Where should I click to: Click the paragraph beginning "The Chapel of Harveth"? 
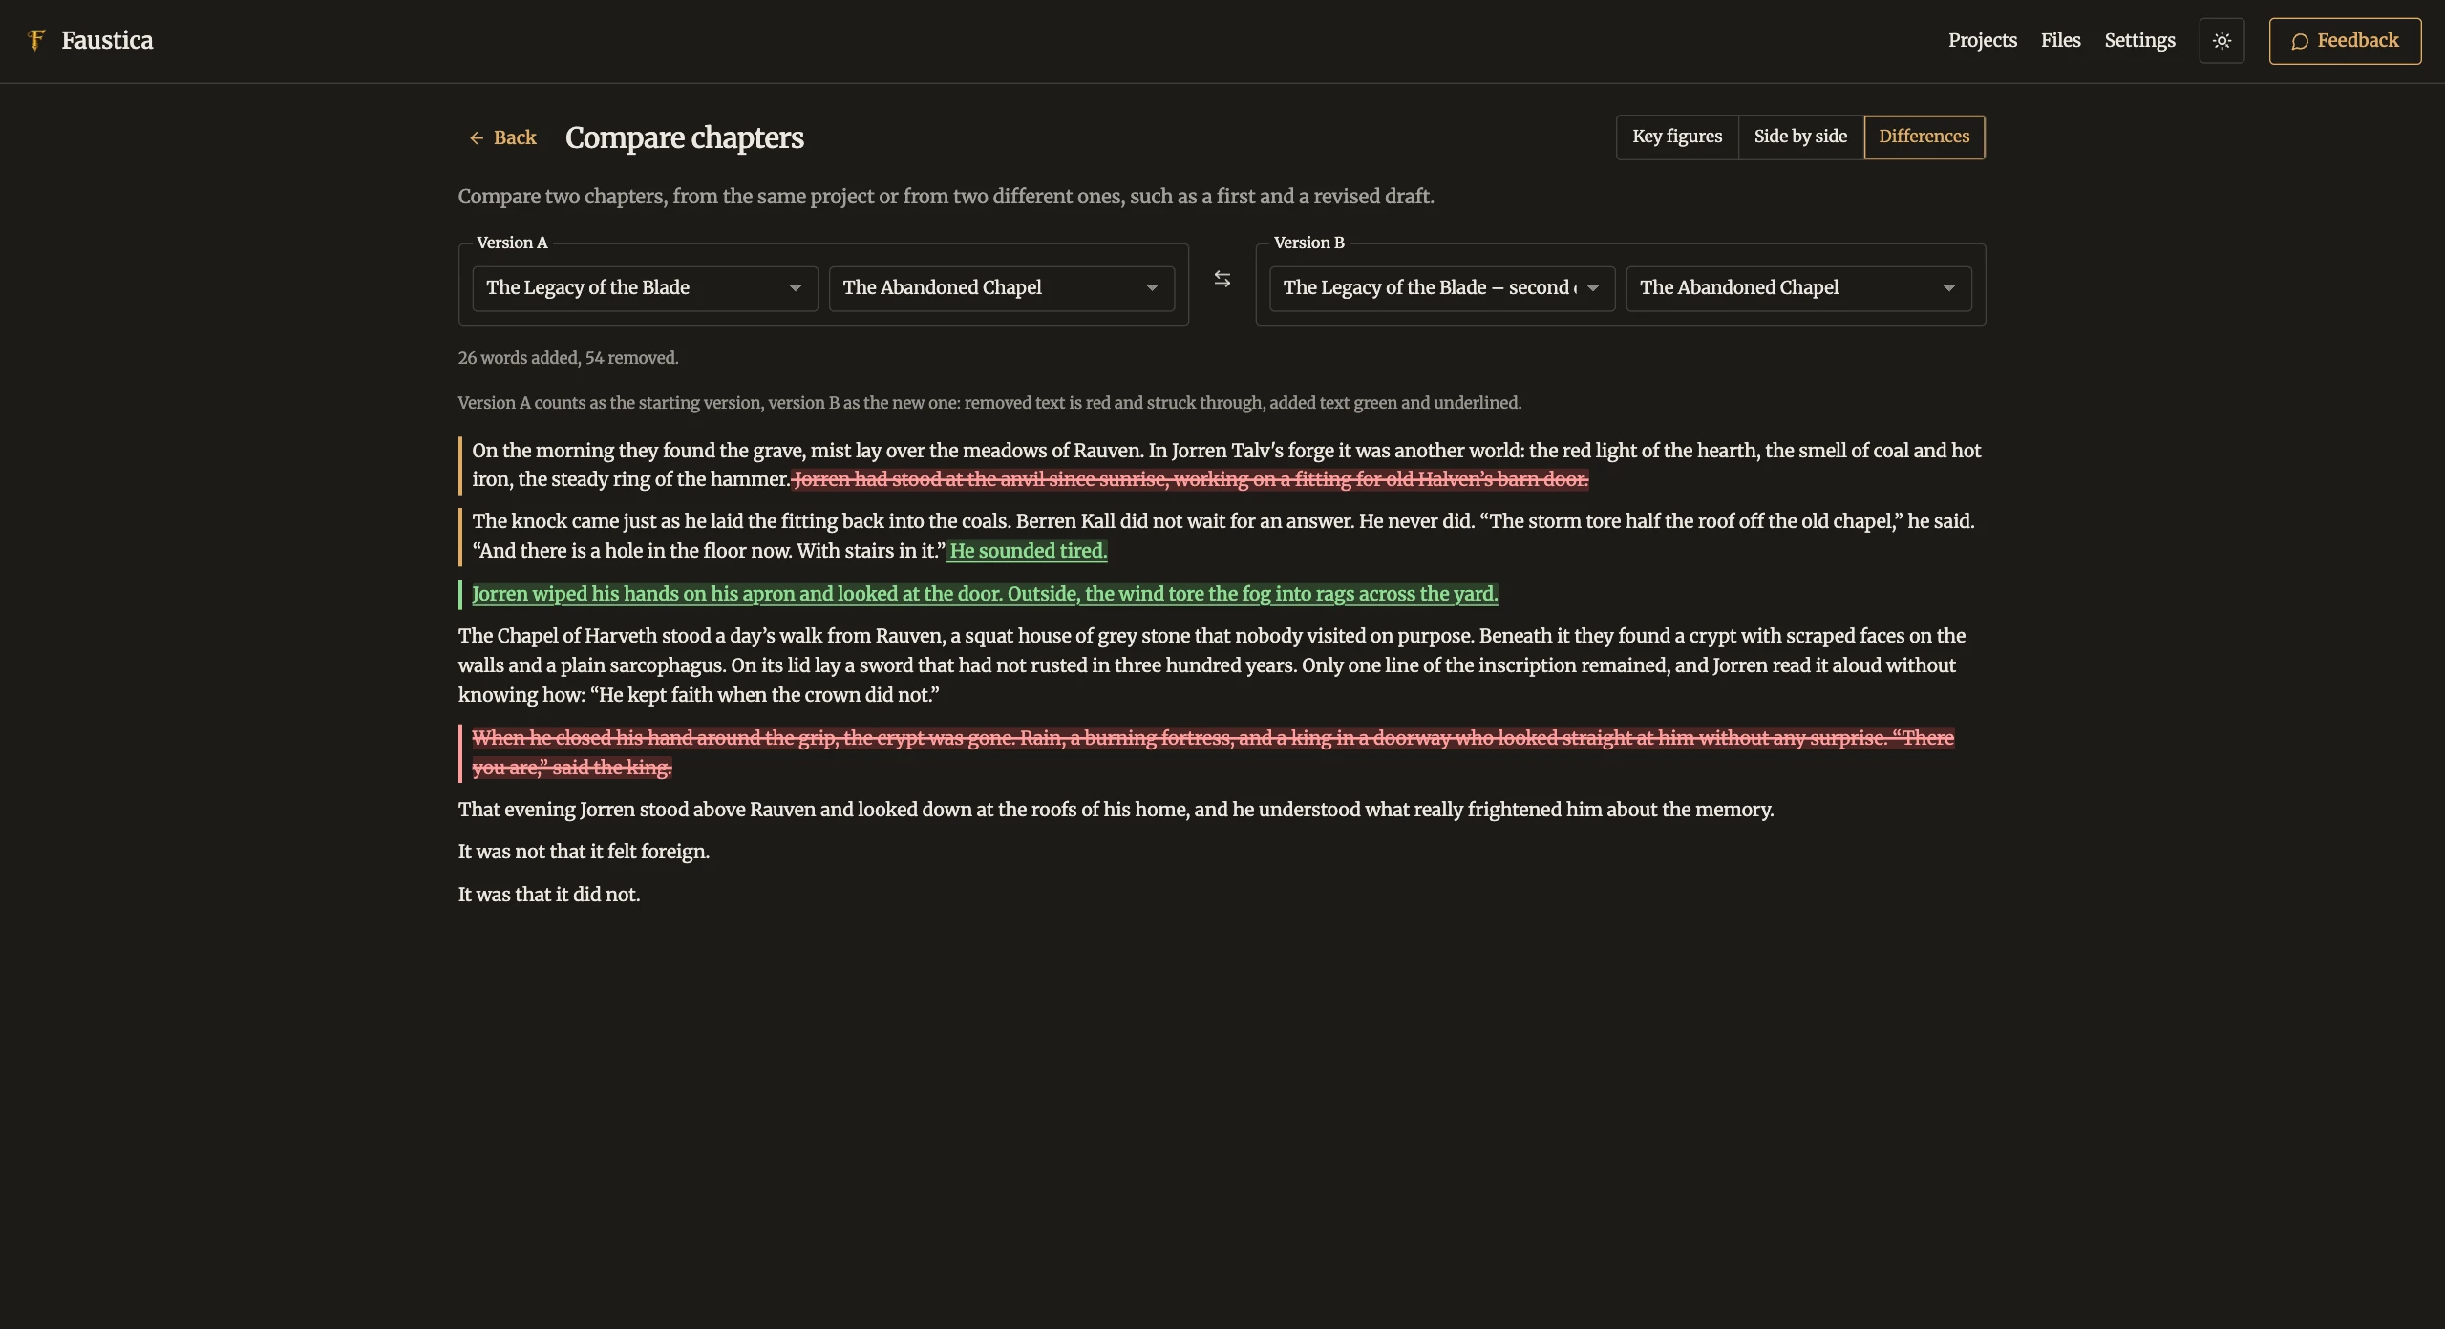(x=1212, y=665)
